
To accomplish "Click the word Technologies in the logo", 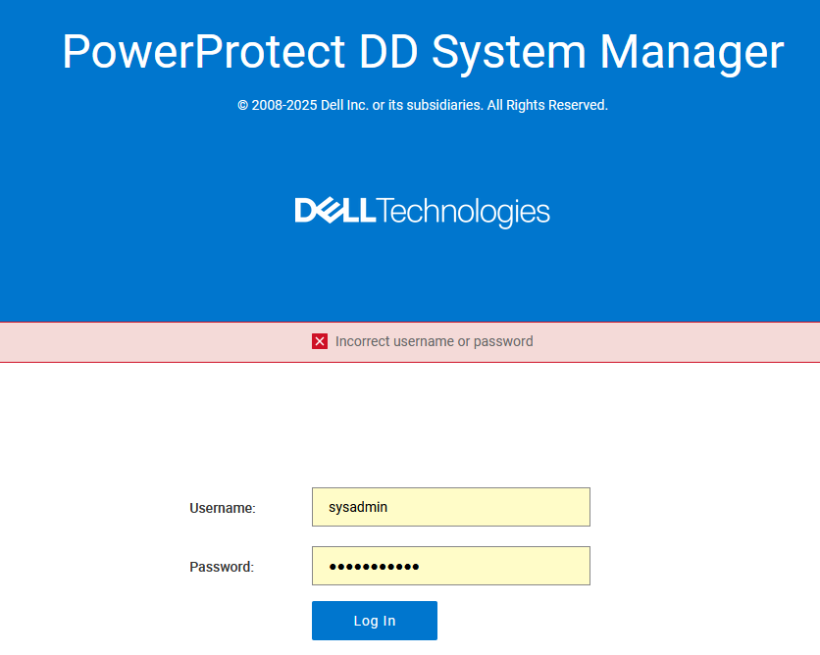I will 463,212.
